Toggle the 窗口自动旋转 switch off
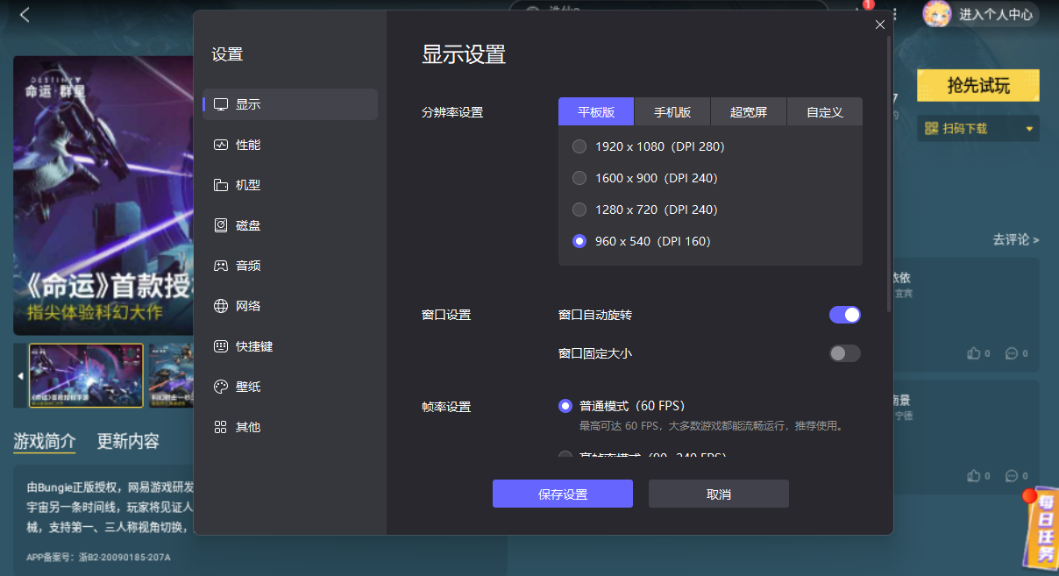The image size is (1059, 576). coord(844,315)
